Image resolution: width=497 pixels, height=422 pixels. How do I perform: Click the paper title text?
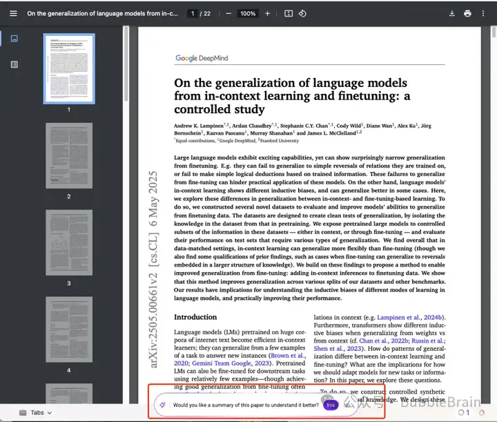click(x=292, y=96)
